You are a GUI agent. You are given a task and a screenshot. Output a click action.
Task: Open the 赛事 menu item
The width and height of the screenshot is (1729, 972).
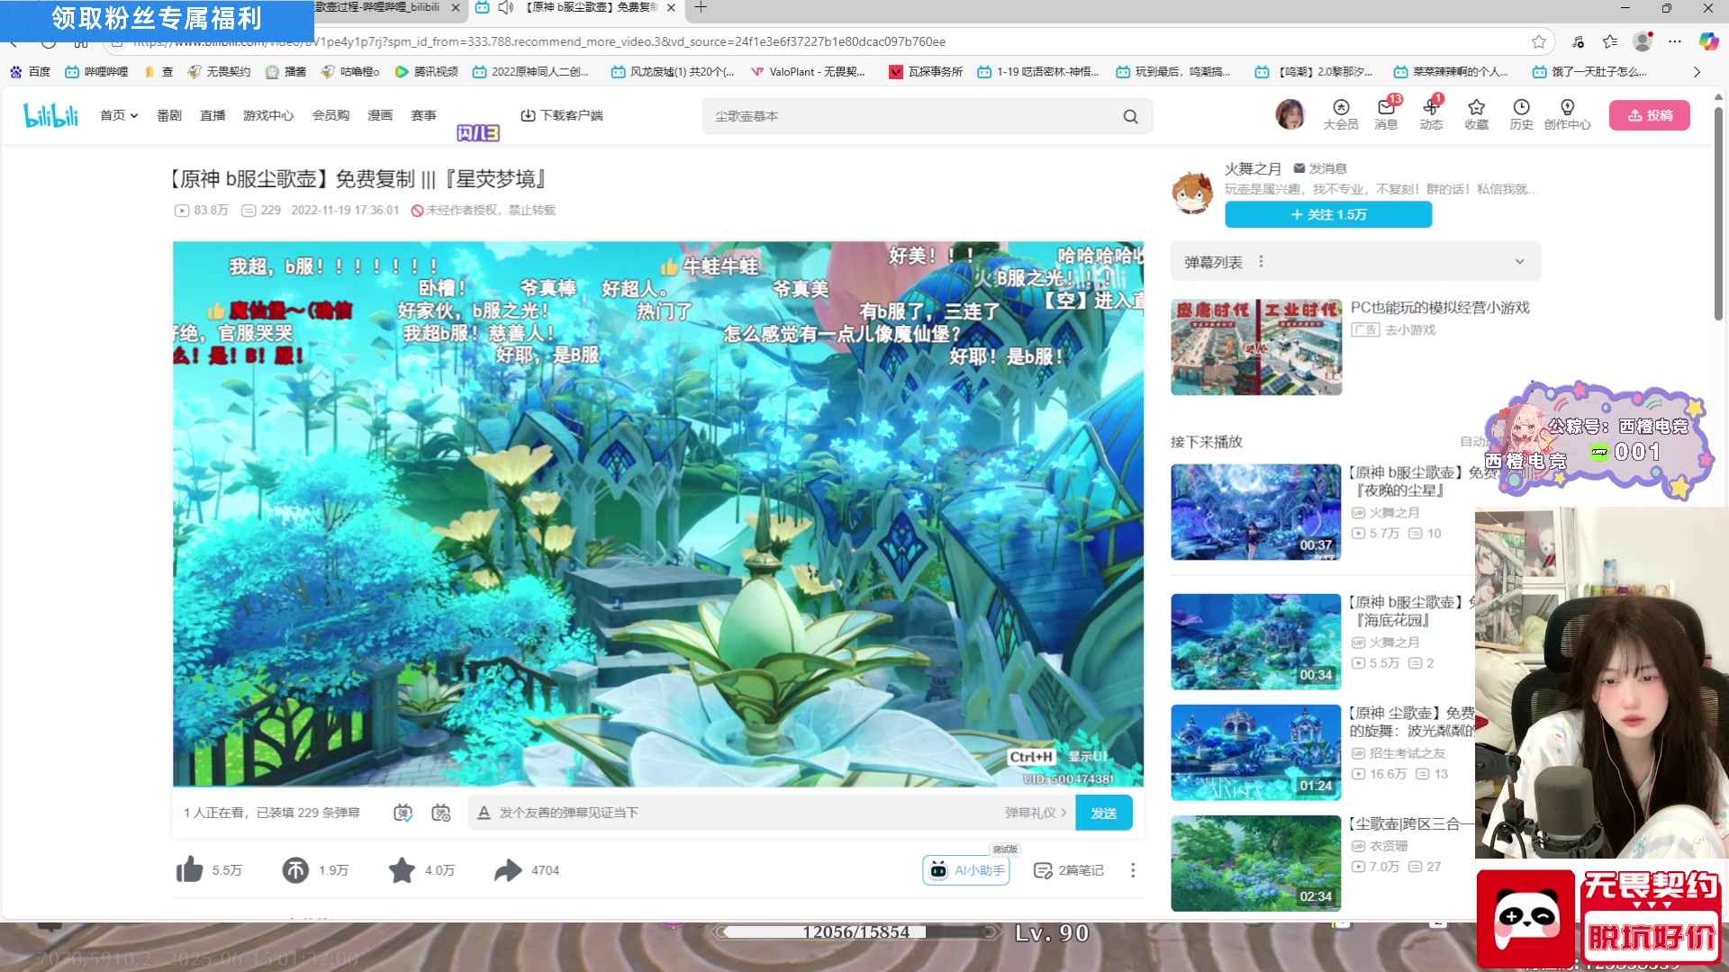(423, 115)
